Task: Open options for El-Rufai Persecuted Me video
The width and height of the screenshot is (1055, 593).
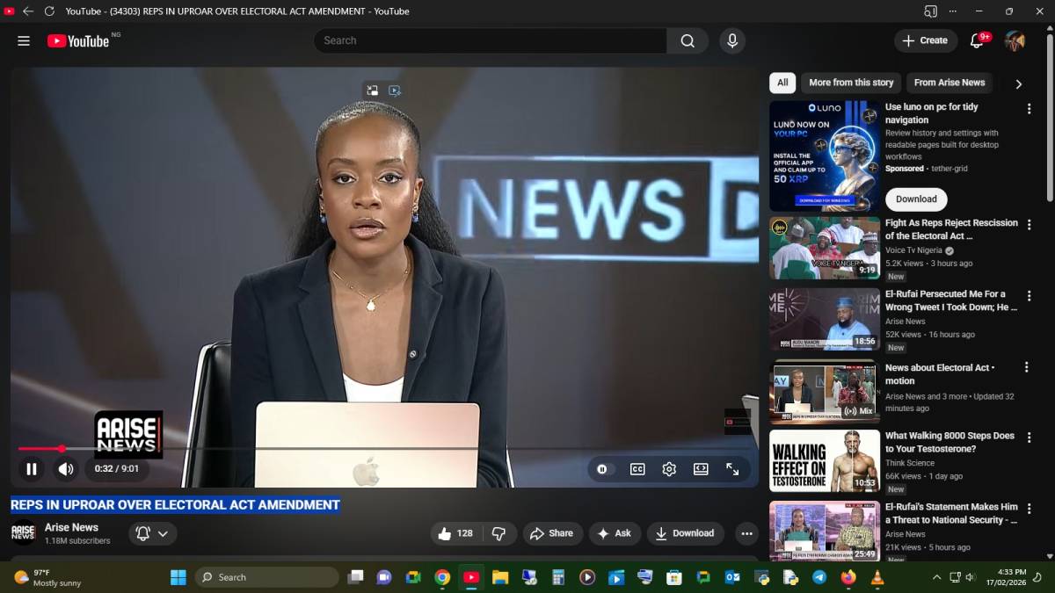Action: point(1029,296)
